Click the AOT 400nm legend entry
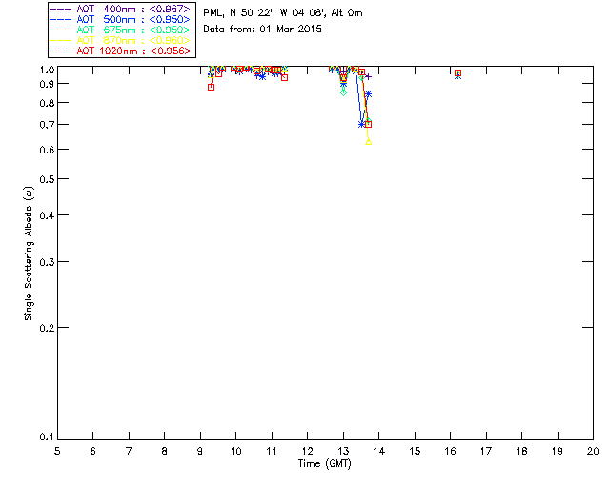This screenshot has width=610, height=488. 120,9
